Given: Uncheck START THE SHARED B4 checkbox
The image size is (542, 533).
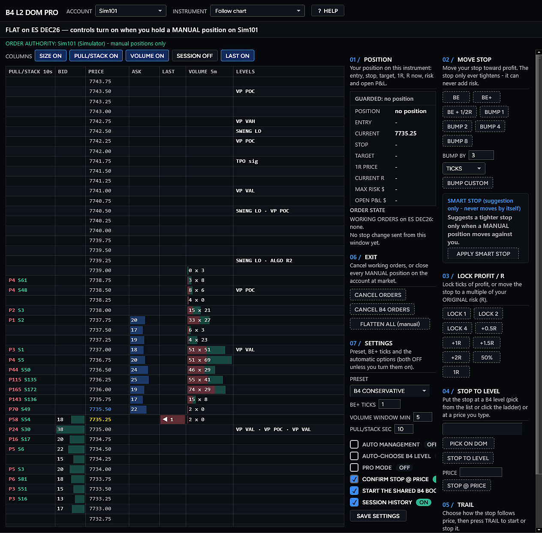Looking at the screenshot, I should click(354, 491).
